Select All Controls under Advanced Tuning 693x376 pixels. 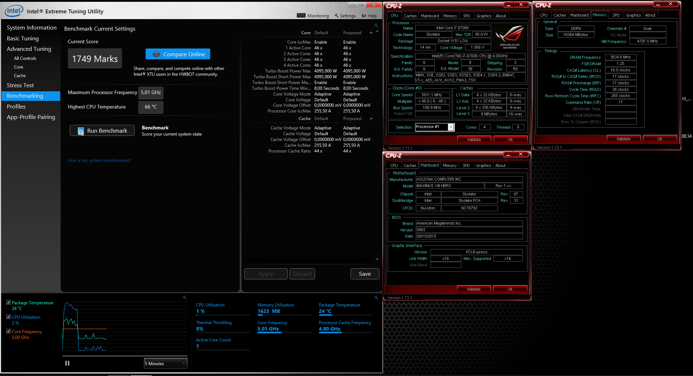click(x=25, y=58)
